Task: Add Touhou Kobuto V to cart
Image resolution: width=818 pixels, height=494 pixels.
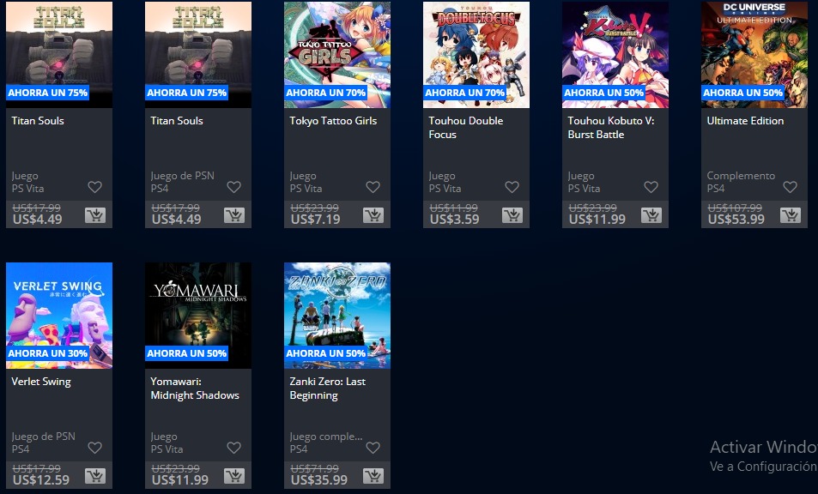Action: point(651,215)
